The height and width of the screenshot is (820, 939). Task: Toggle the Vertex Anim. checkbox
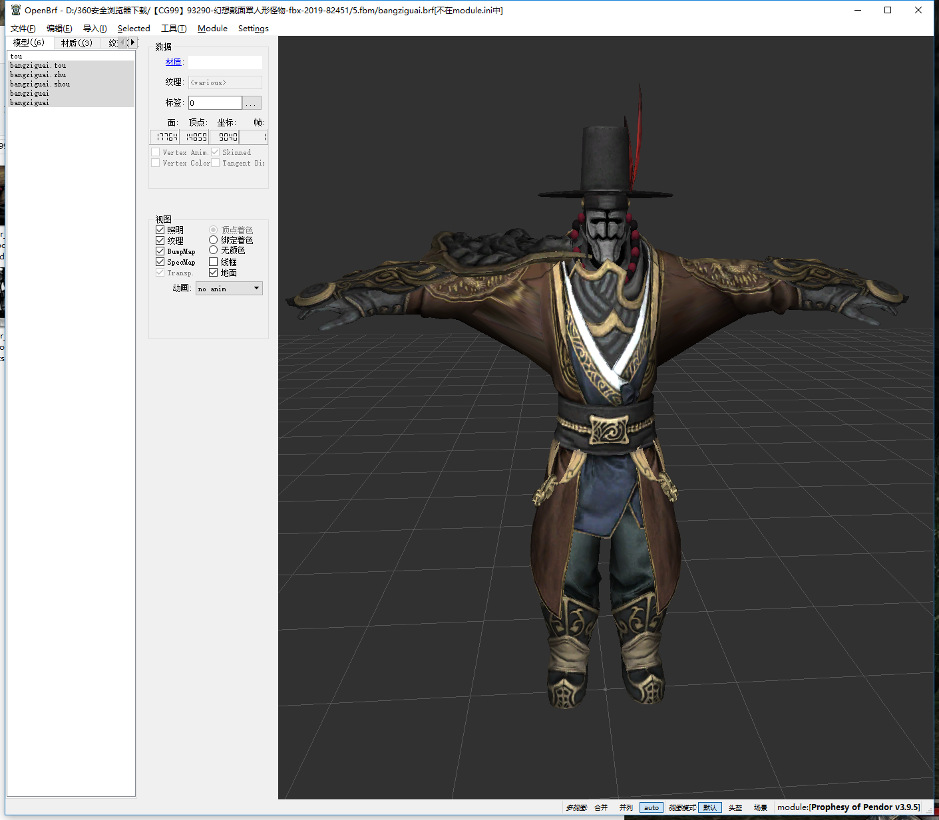click(x=156, y=152)
